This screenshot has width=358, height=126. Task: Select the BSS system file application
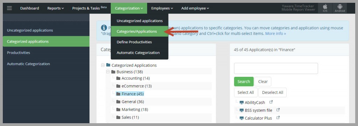258,110
